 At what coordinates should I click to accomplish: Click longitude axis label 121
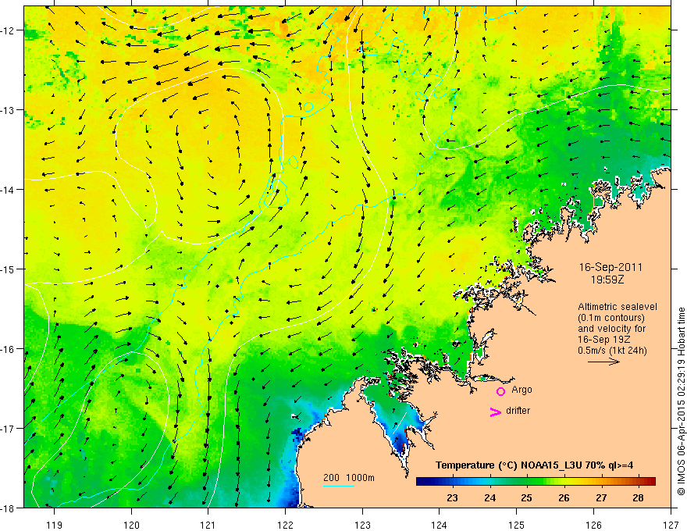[208, 525]
